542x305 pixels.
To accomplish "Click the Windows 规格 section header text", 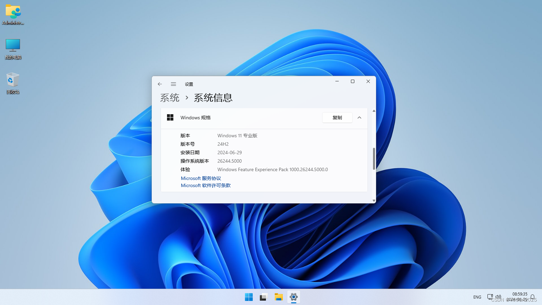I will coord(195,118).
